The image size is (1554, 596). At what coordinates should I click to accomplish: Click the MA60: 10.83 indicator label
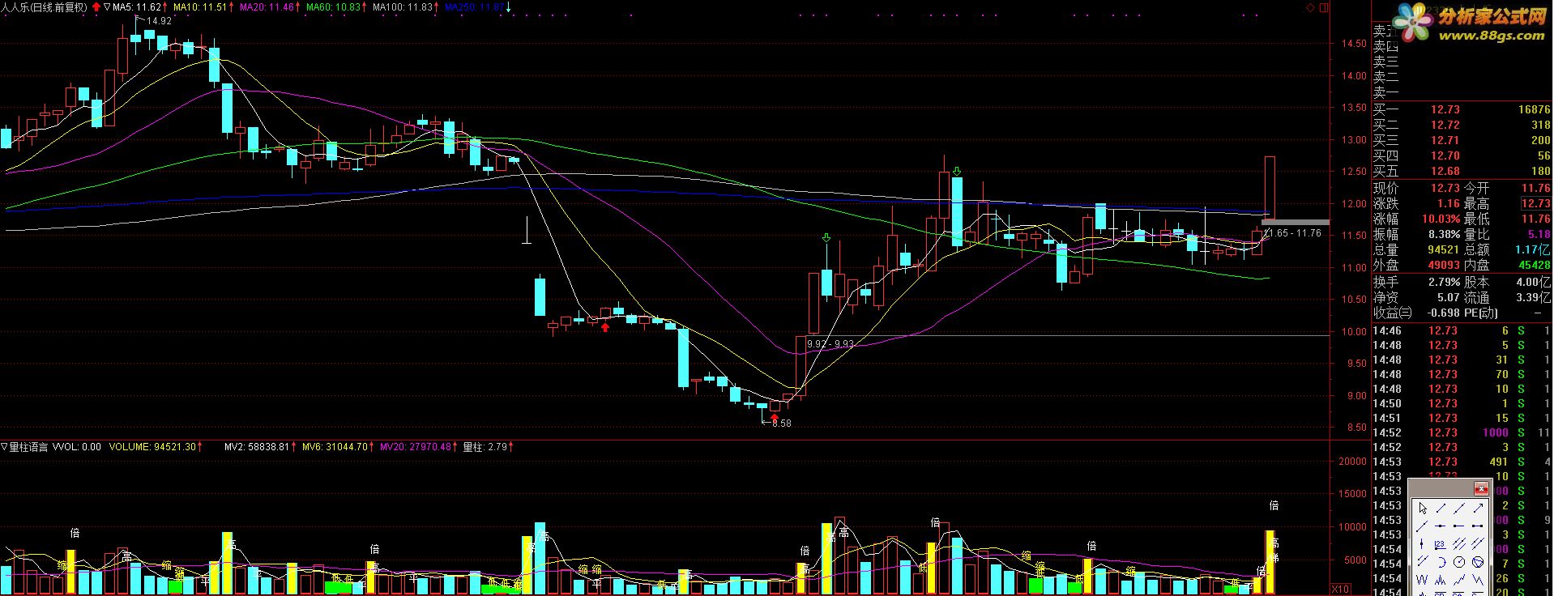tap(333, 6)
